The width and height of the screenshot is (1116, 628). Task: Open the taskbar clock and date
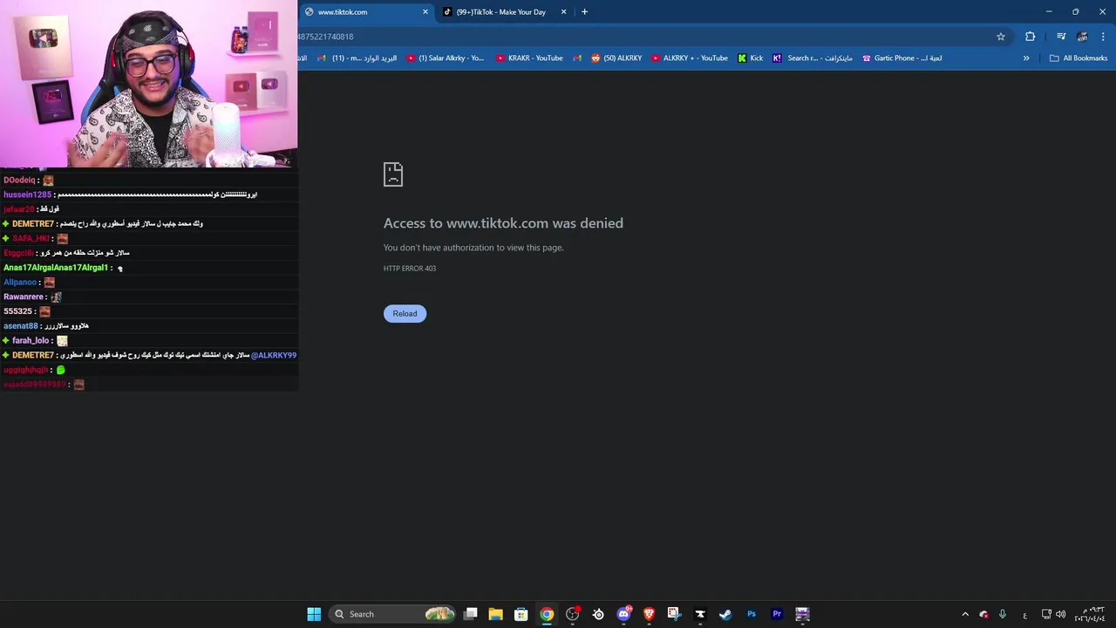(1089, 614)
